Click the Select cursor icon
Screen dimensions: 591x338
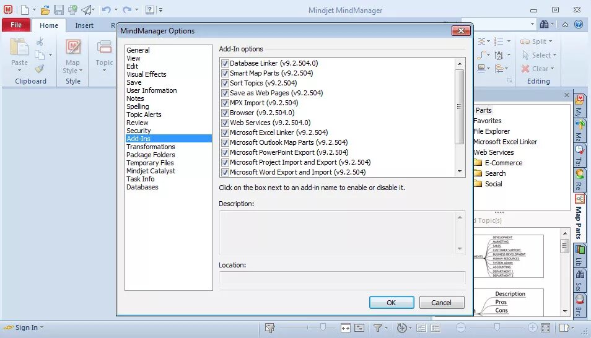tap(525, 55)
